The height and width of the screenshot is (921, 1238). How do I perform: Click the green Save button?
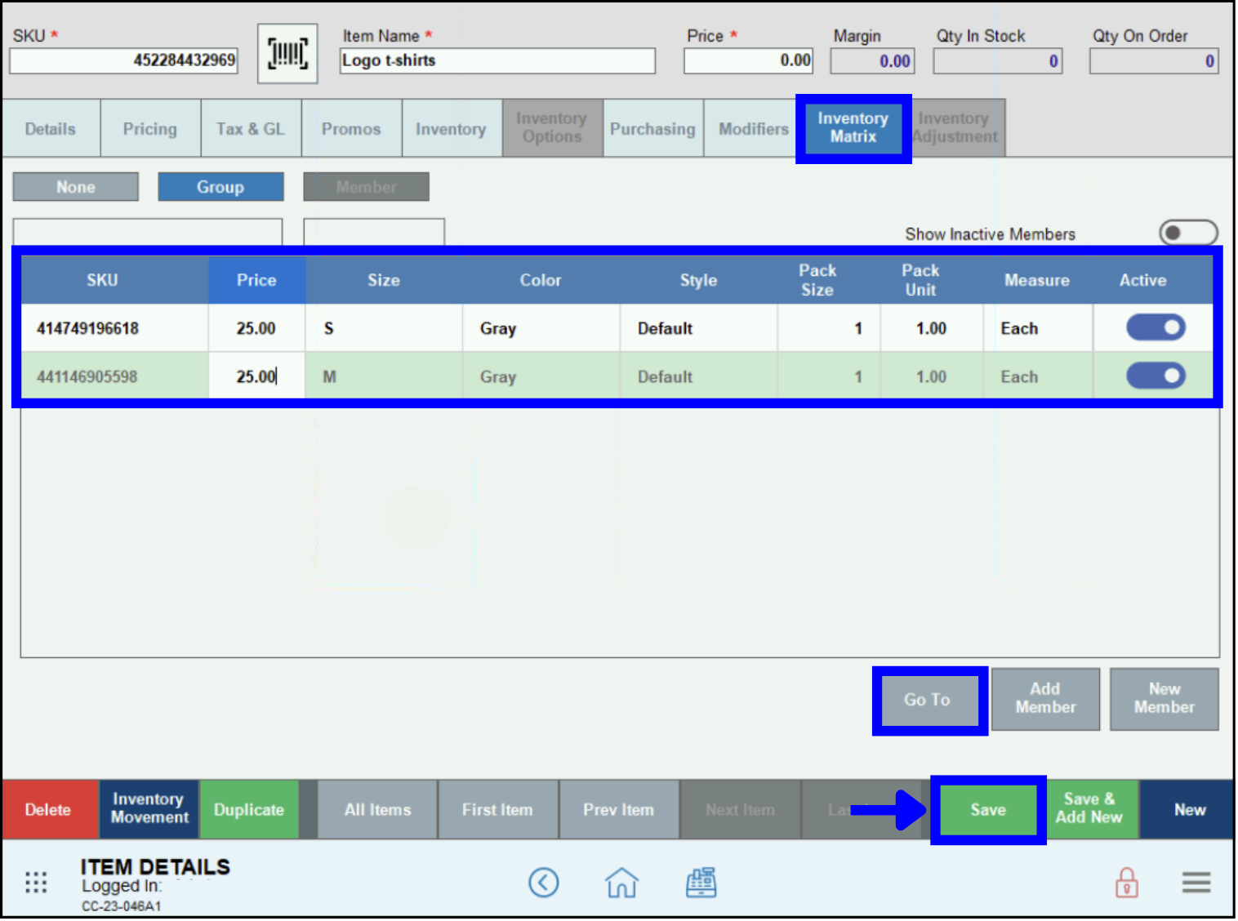coord(988,810)
